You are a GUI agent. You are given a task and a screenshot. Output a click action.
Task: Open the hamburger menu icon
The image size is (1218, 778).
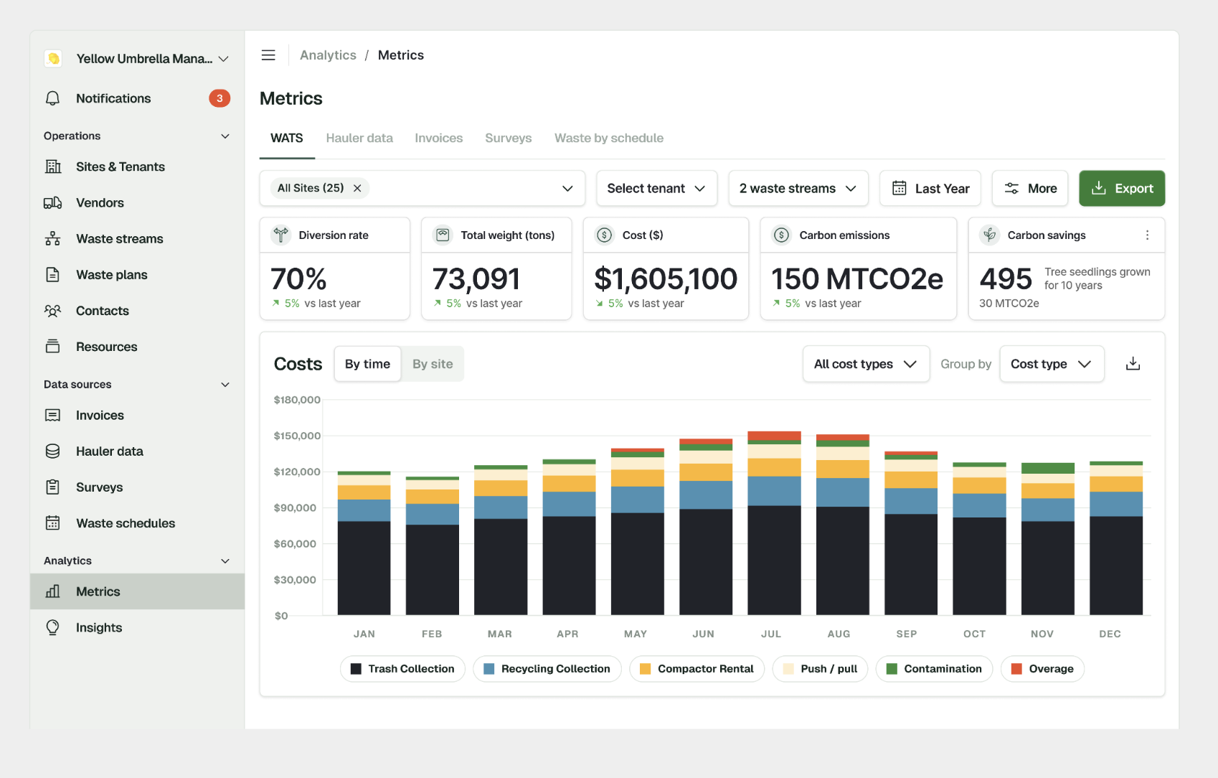tap(268, 55)
